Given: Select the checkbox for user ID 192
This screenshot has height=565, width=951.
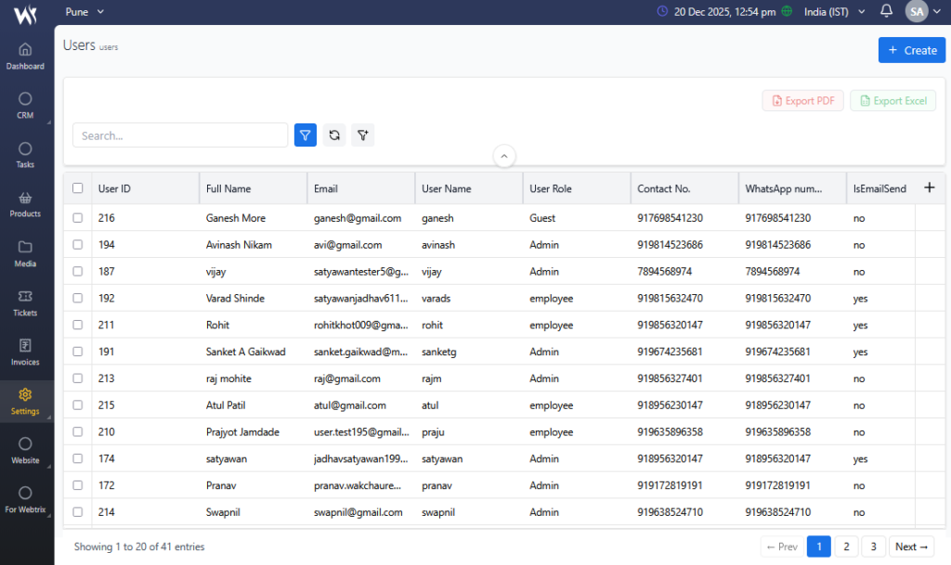Looking at the screenshot, I should click(78, 299).
